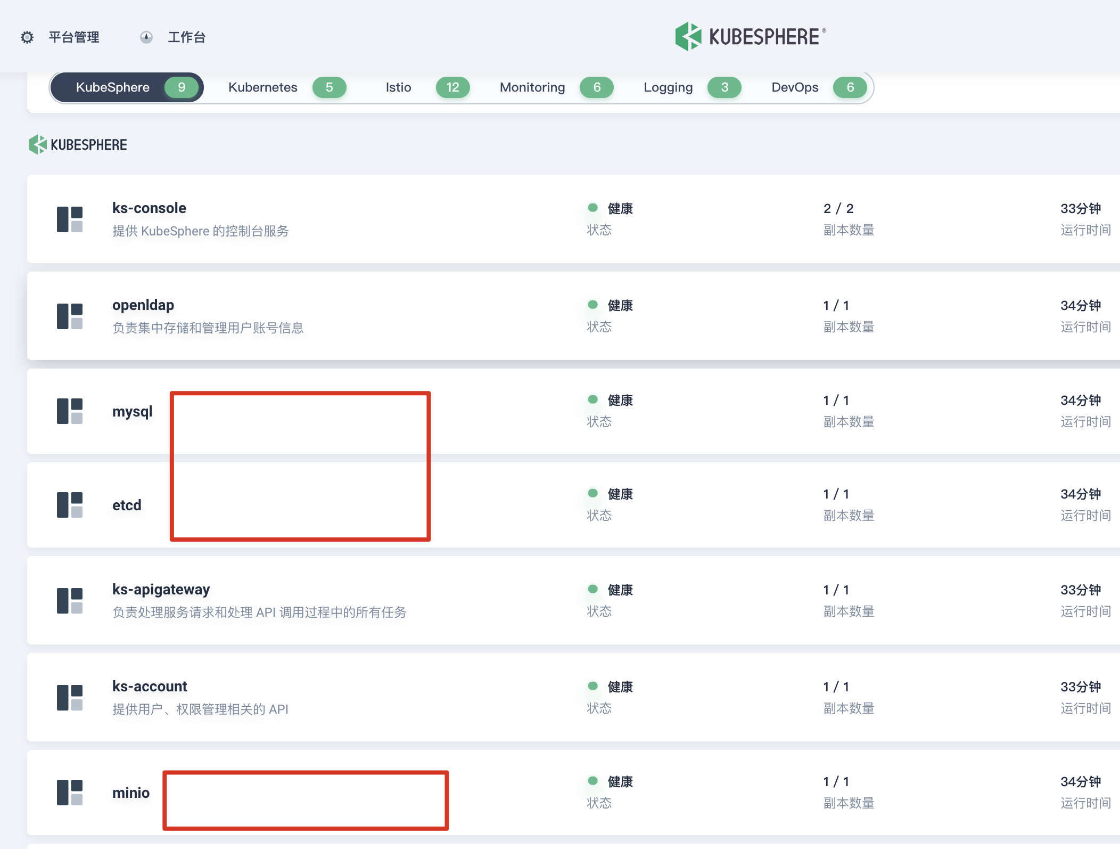Click the mysql component icon
Image resolution: width=1120 pixels, height=849 pixels.
point(70,411)
